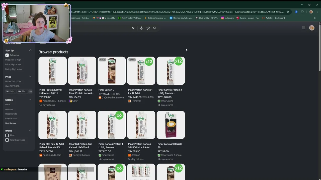Open the TRY 1,345.59 Trendyol product image

coord(82,125)
